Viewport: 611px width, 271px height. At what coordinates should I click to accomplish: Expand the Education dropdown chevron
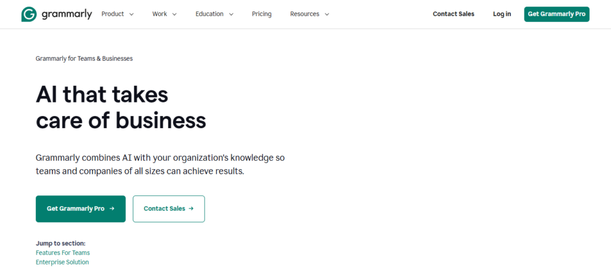click(231, 14)
